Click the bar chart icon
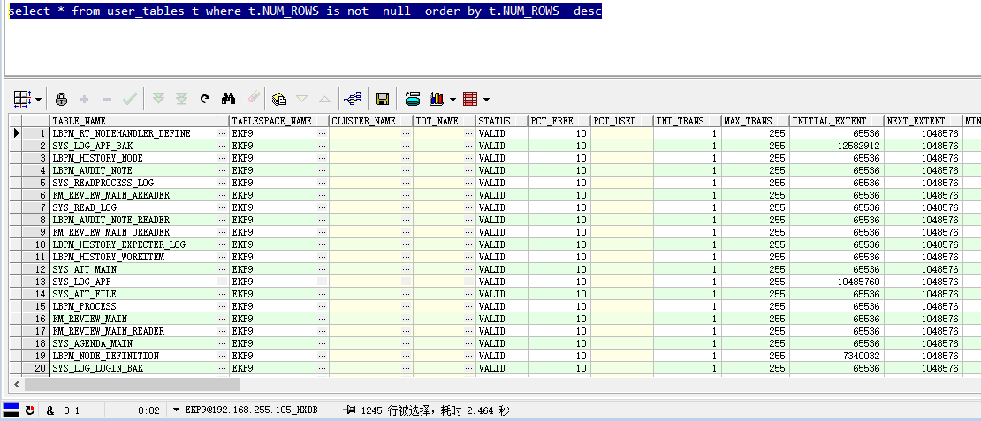 pos(436,99)
